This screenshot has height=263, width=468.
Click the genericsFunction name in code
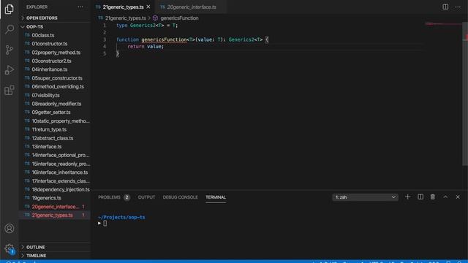(164, 39)
